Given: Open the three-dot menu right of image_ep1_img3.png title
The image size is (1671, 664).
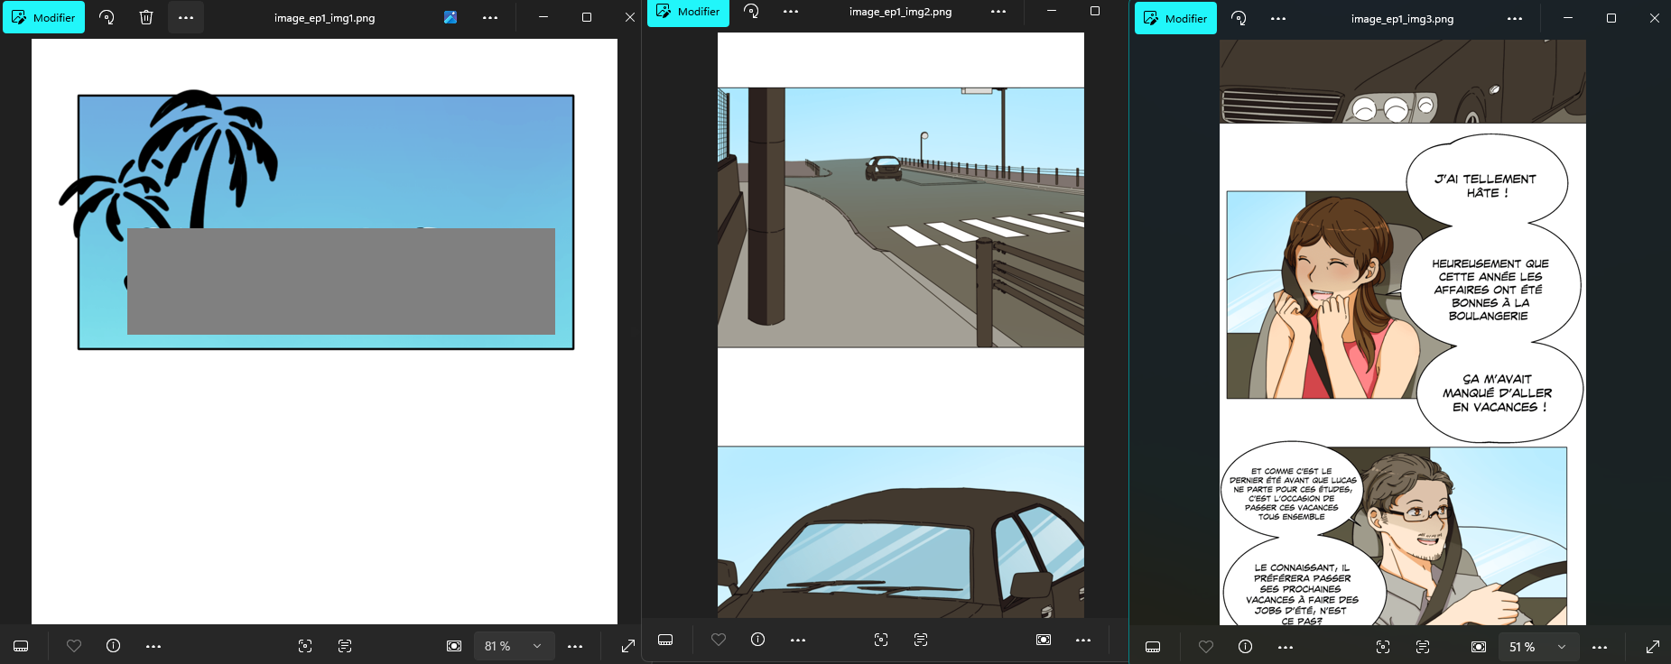Looking at the screenshot, I should coord(1515,18).
